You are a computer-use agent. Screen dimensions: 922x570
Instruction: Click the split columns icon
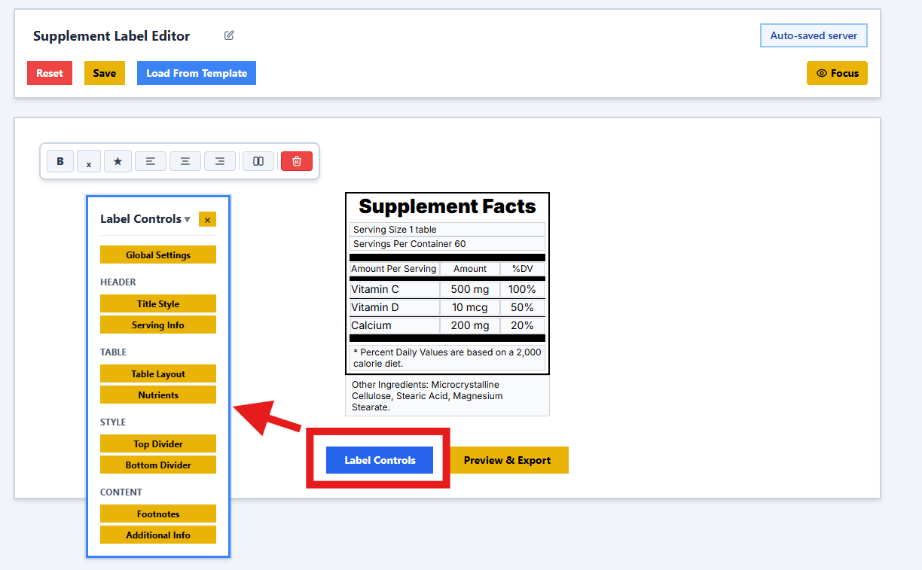(258, 161)
